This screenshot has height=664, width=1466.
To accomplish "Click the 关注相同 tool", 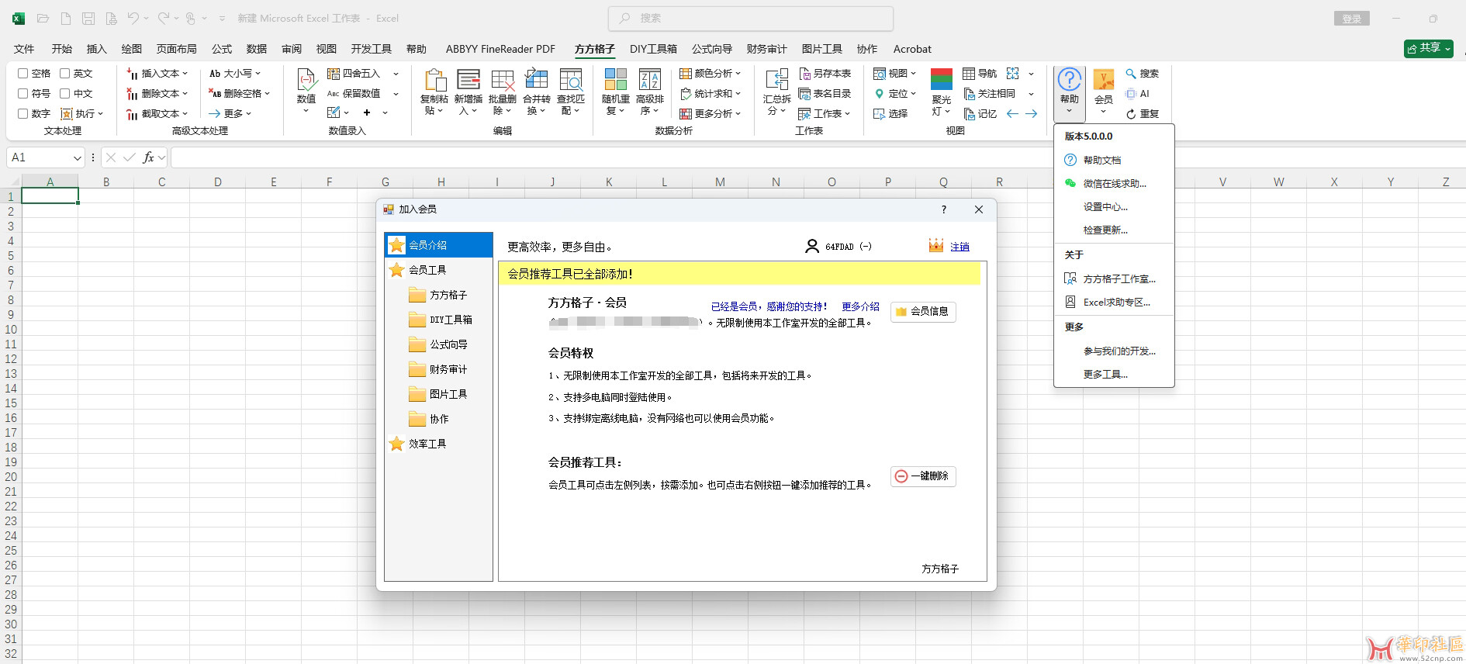I will 989,94.
